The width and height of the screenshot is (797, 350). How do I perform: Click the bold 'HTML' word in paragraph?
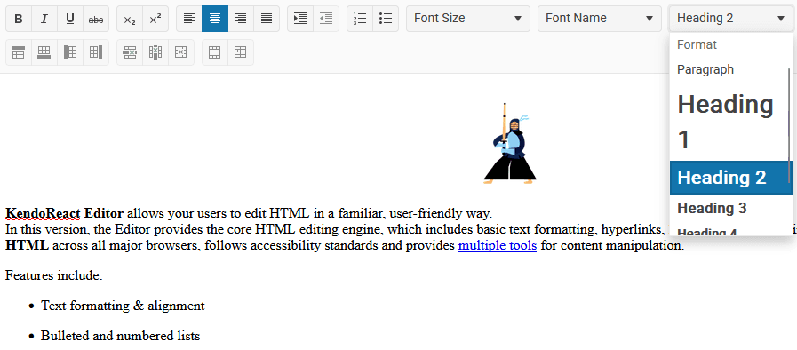(x=27, y=246)
